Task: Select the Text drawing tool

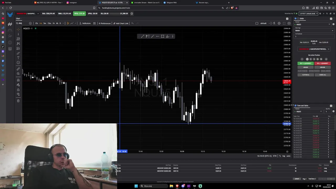Action: [x=18, y=58]
